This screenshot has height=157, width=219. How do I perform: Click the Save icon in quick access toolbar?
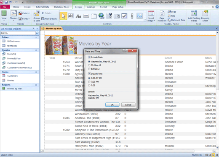click(x=6, y=2)
